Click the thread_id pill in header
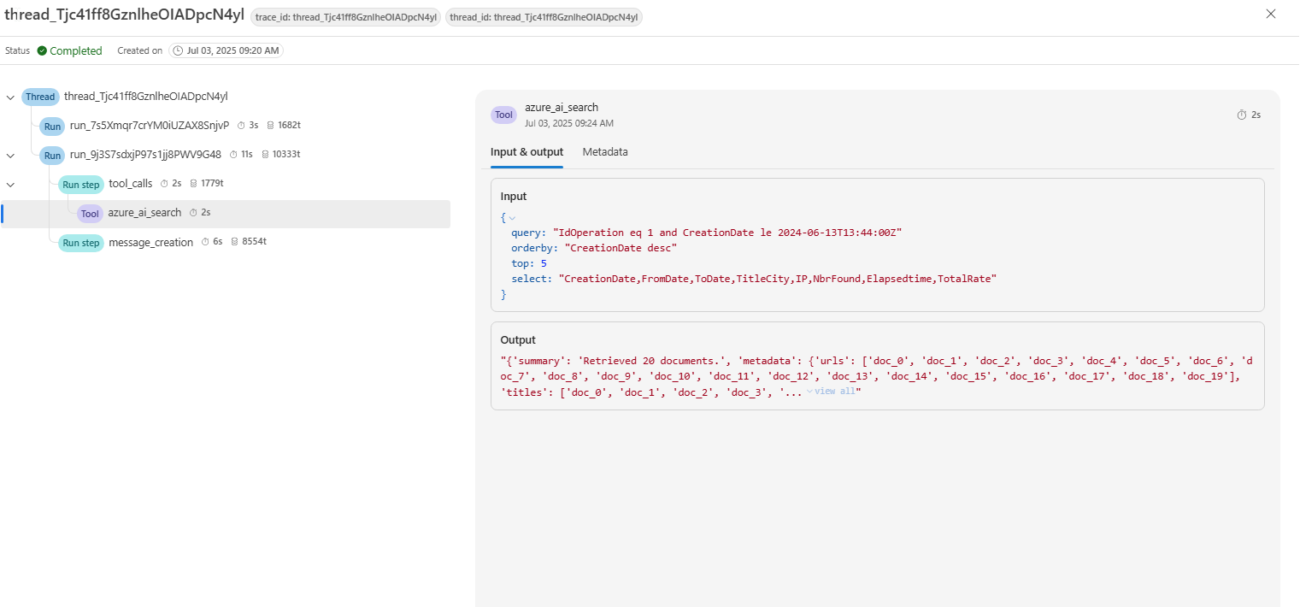 pyautogui.click(x=544, y=17)
